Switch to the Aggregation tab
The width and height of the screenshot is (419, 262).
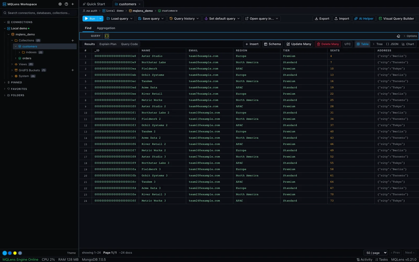tap(106, 28)
